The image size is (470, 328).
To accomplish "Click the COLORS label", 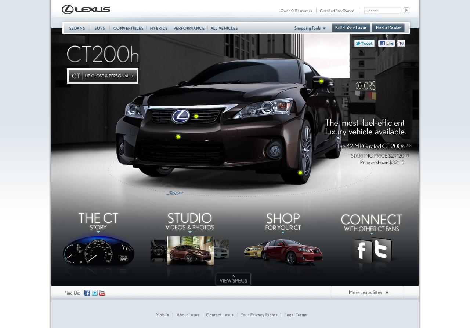I will pos(365,86).
